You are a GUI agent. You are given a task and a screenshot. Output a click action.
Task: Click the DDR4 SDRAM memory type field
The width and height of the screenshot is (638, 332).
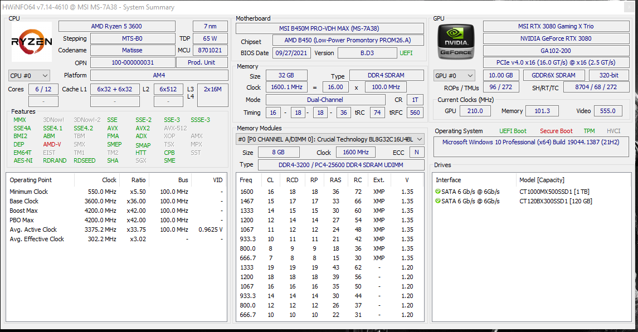386,75
